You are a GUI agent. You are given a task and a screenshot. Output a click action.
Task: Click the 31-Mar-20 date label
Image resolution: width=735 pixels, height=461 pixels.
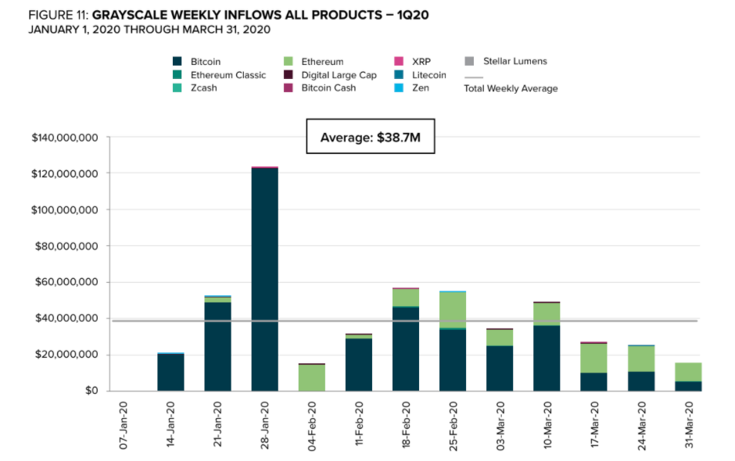689,425
